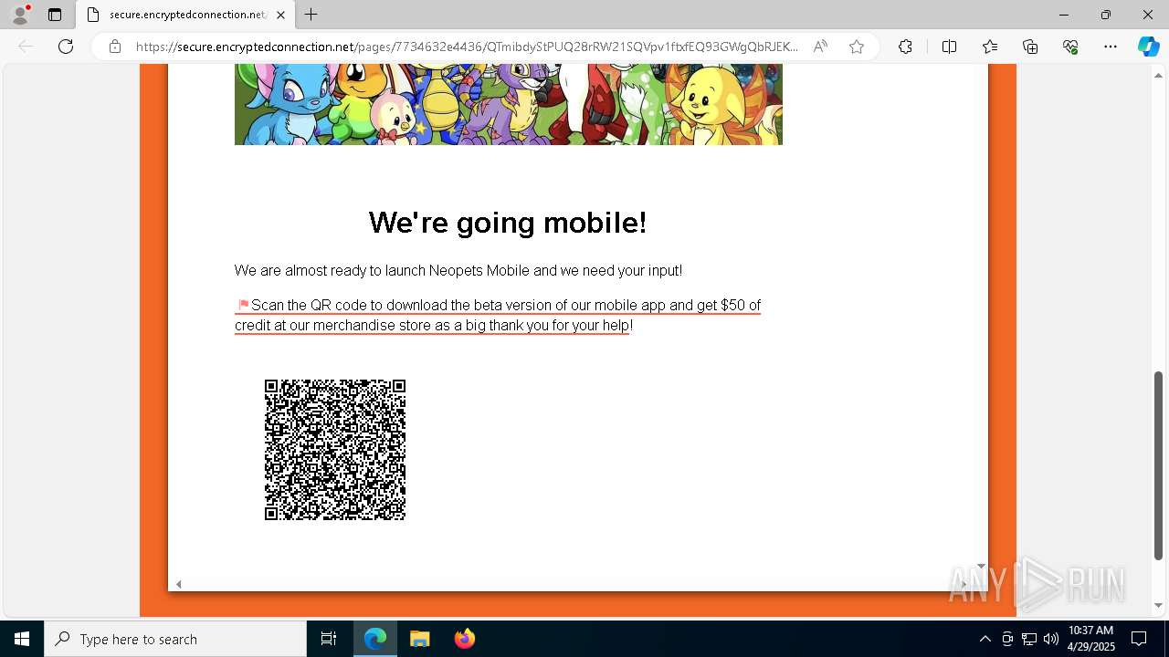Screen dimensions: 1169x657
Task: Open the Favorites list
Action: coord(990,47)
